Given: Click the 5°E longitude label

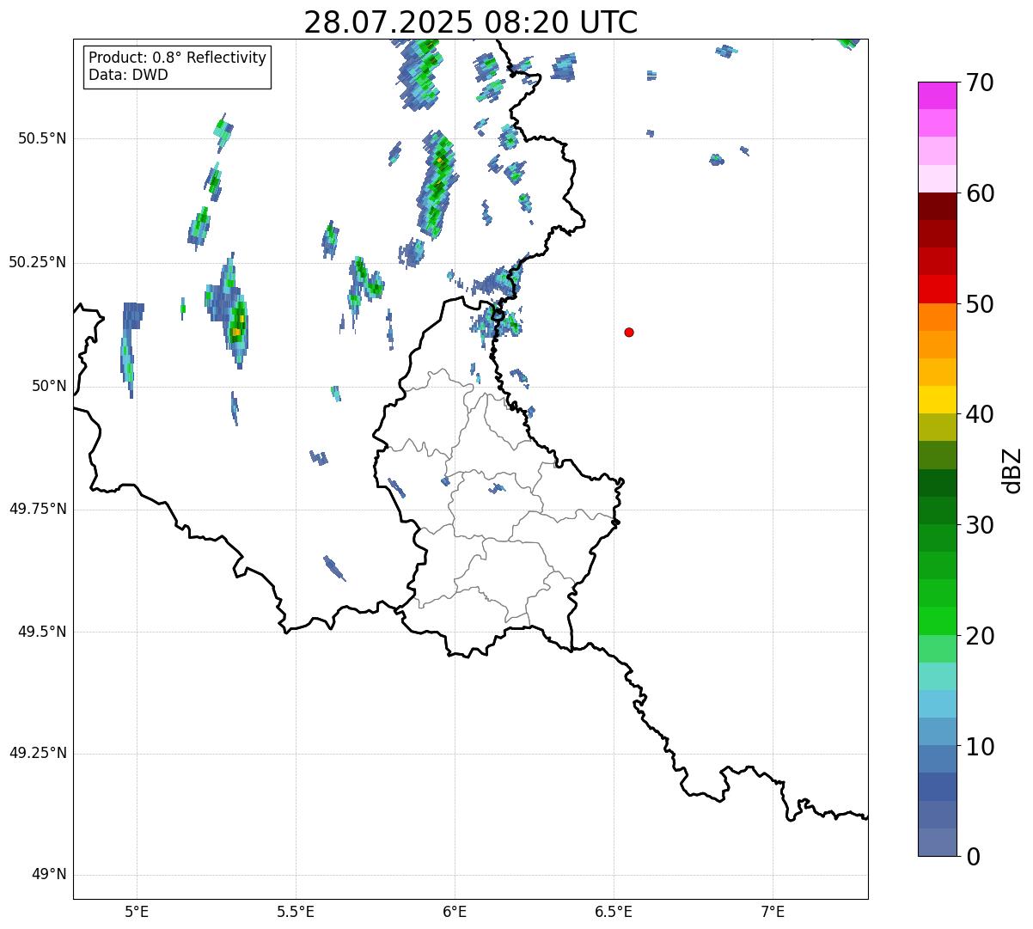Looking at the screenshot, I should [x=137, y=911].
